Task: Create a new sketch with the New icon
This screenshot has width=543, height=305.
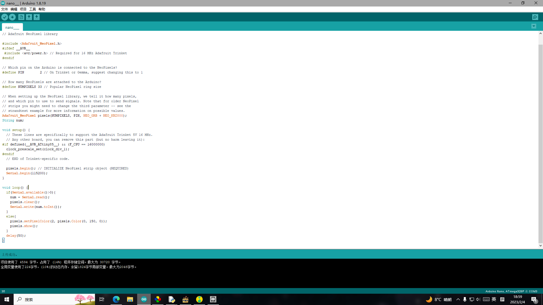Action: pyautogui.click(x=21, y=17)
